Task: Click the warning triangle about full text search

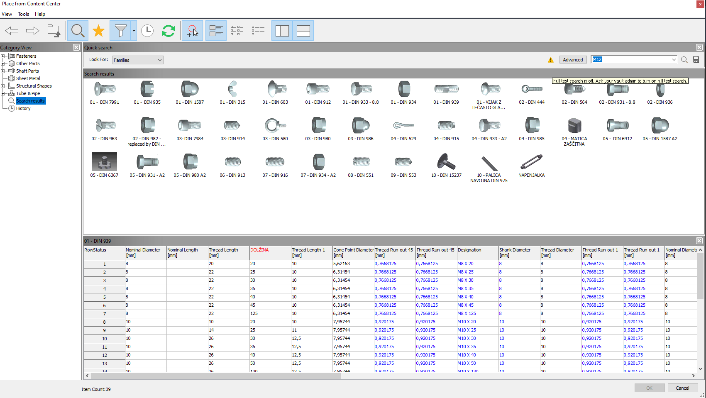Action: [x=551, y=59]
